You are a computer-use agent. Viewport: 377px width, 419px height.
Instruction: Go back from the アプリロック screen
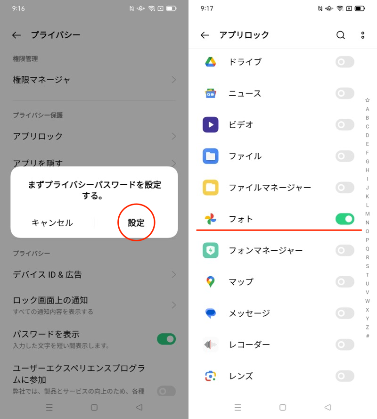[x=205, y=35]
